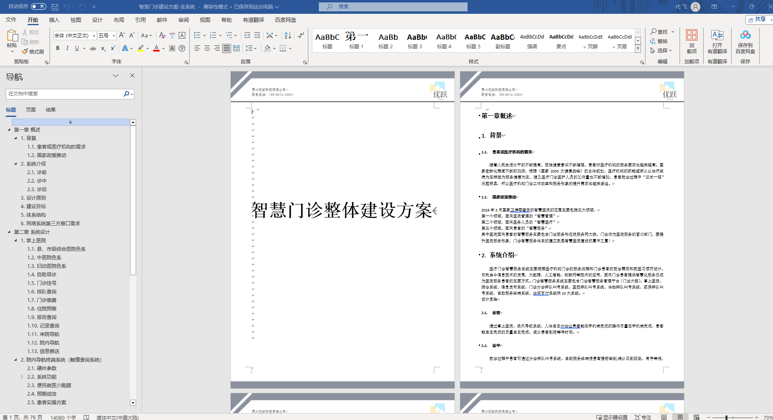The height and width of the screenshot is (420, 773).
Task: Expand the styles gallery more button
Action: [x=638, y=49]
